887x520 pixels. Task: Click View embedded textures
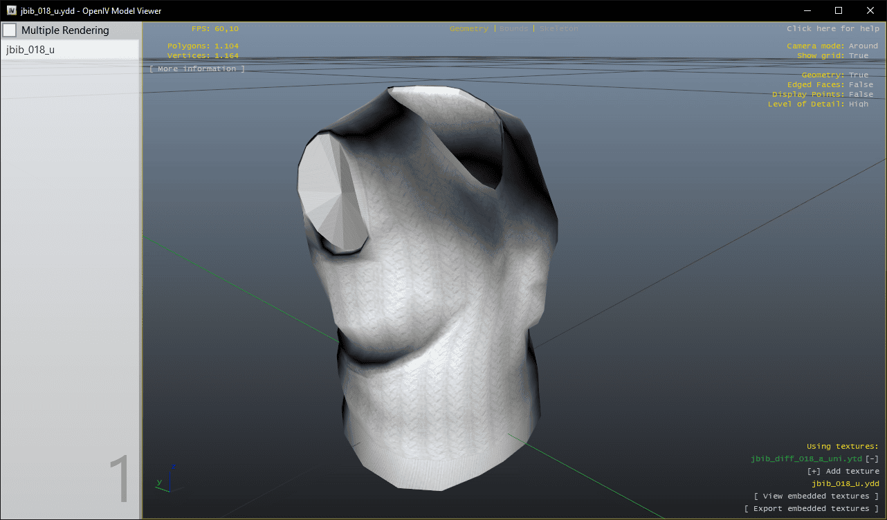(816, 496)
